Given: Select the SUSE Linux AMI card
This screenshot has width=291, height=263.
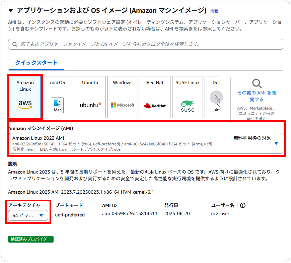Looking at the screenshot, I should [188, 97].
